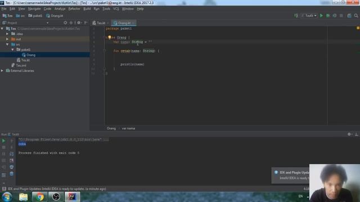
Task: Click the Orang.kt breadcrumb in the navigation bar
Action: [55, 16]
